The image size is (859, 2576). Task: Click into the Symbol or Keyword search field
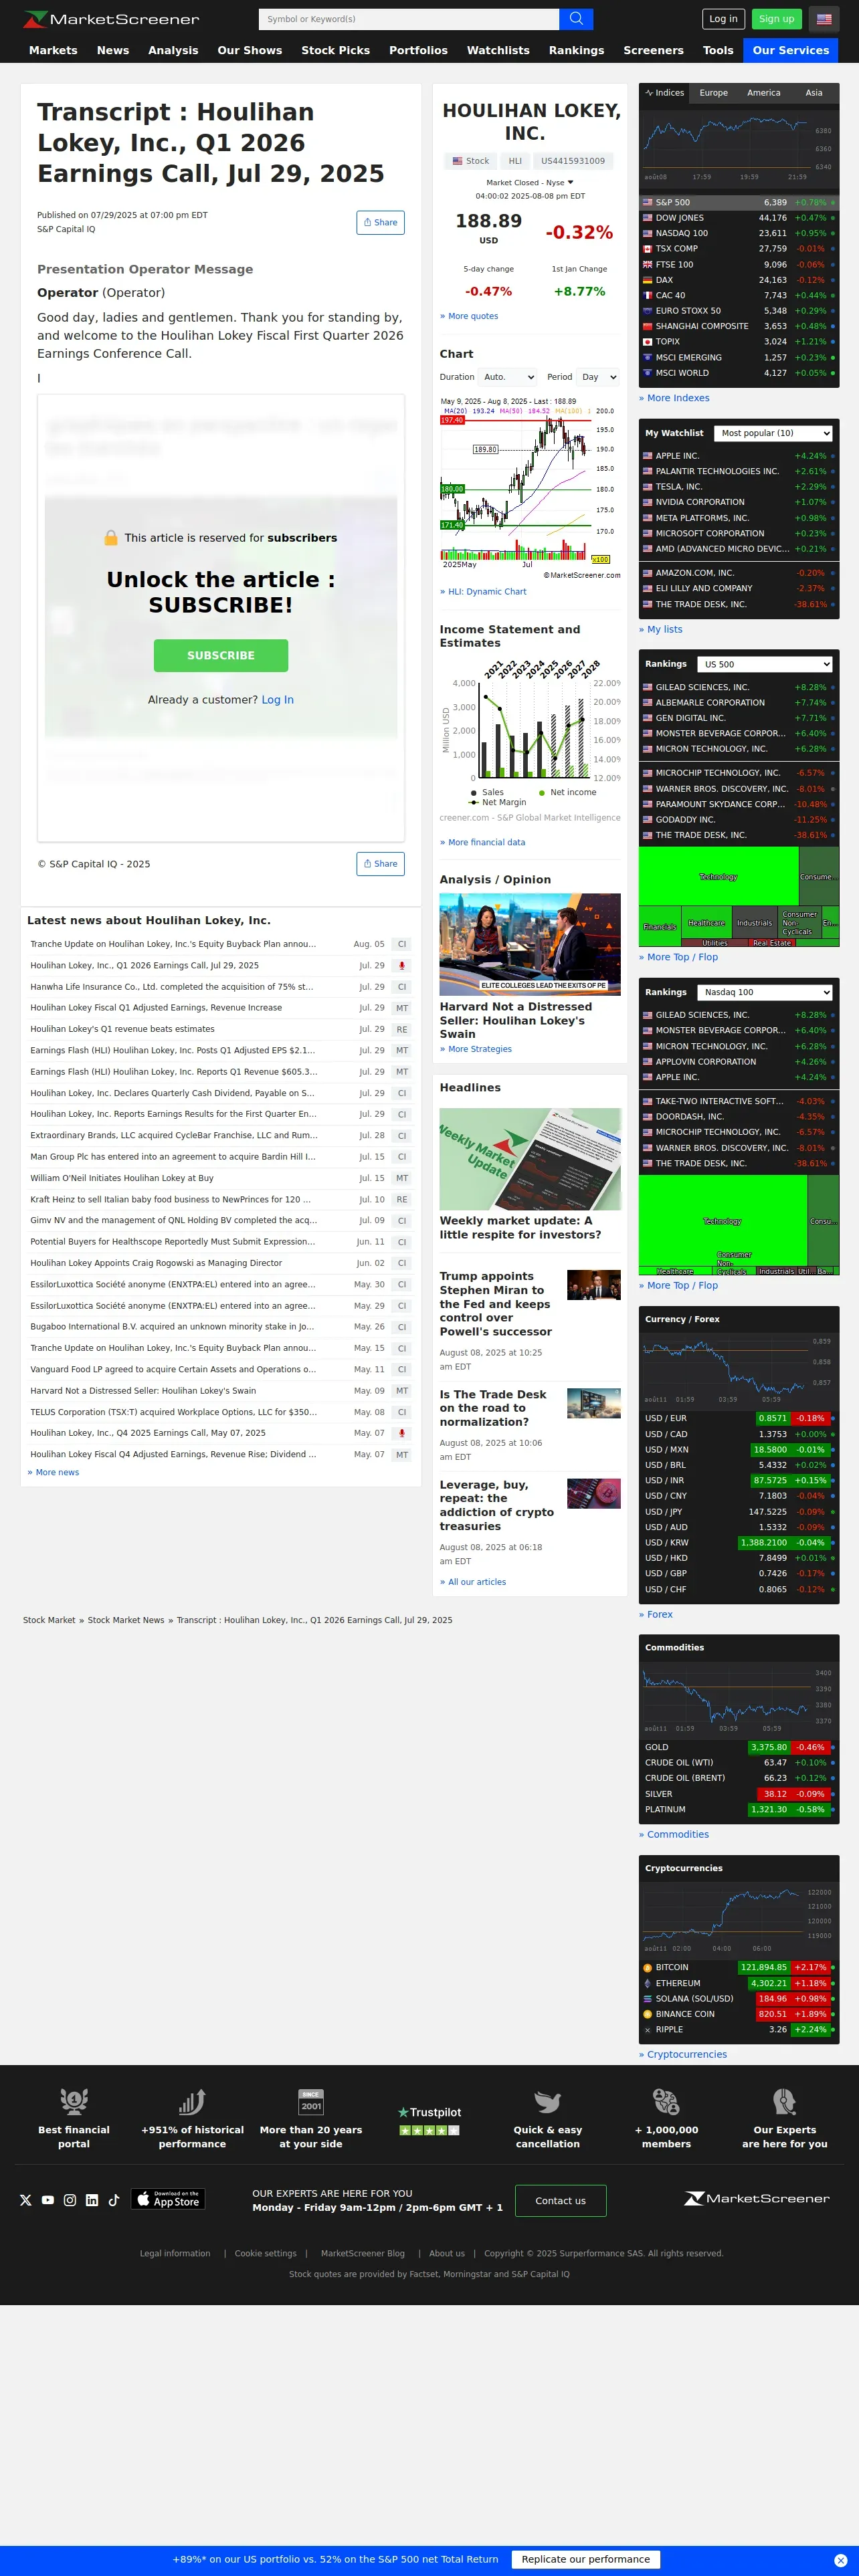409,19
